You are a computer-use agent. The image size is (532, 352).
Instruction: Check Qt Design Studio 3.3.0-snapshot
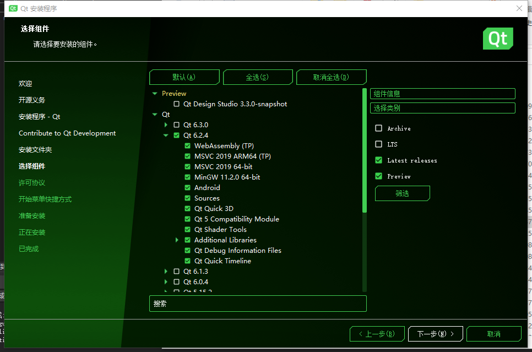pos(176,104)
